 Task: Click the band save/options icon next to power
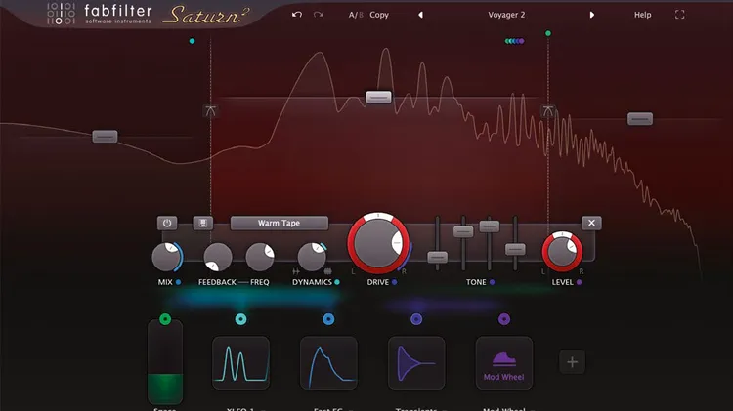[203, 223]
